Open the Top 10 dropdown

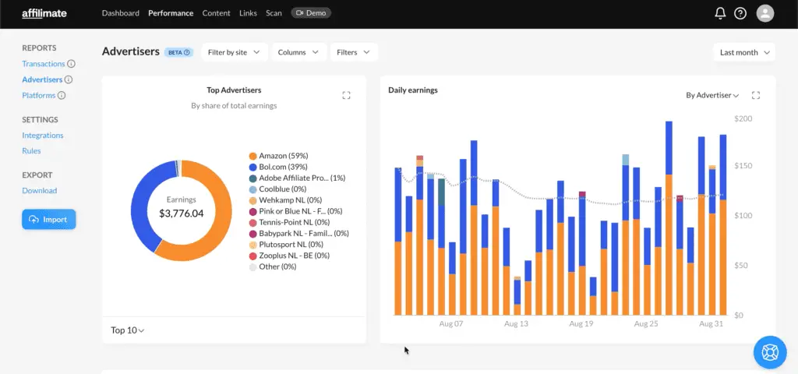[127, 330]
